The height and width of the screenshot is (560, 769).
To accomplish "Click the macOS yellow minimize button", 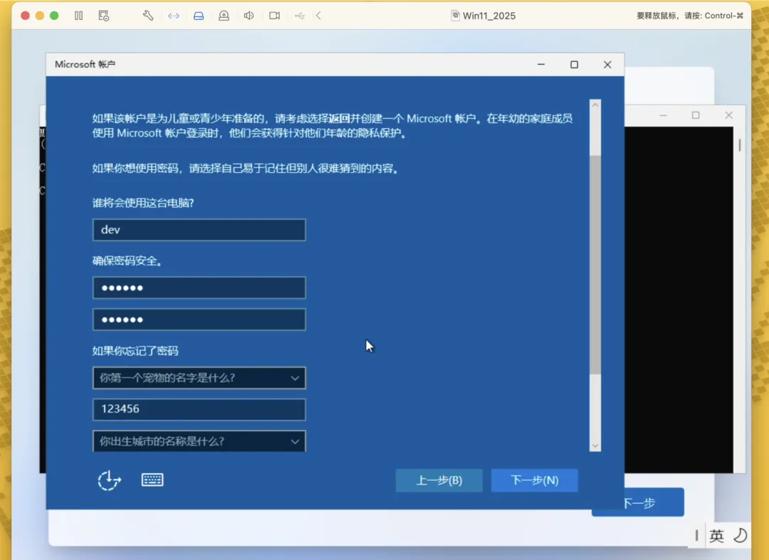I will 40,16.
